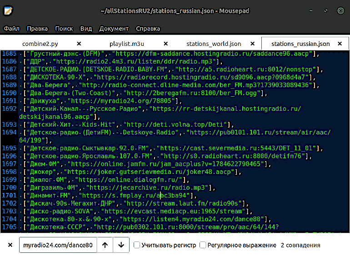Click the evcast.mediacp.eu:1965/stream URL

173,212
